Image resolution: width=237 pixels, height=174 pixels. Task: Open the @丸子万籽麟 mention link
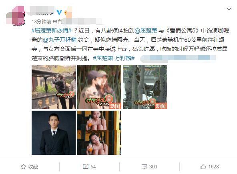60,40
